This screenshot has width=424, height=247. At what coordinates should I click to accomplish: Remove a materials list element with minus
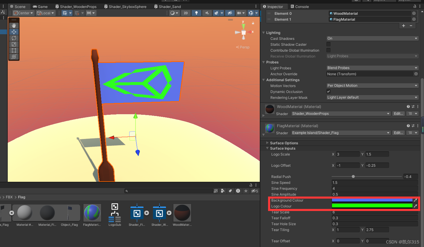click(x=411, y=26)
